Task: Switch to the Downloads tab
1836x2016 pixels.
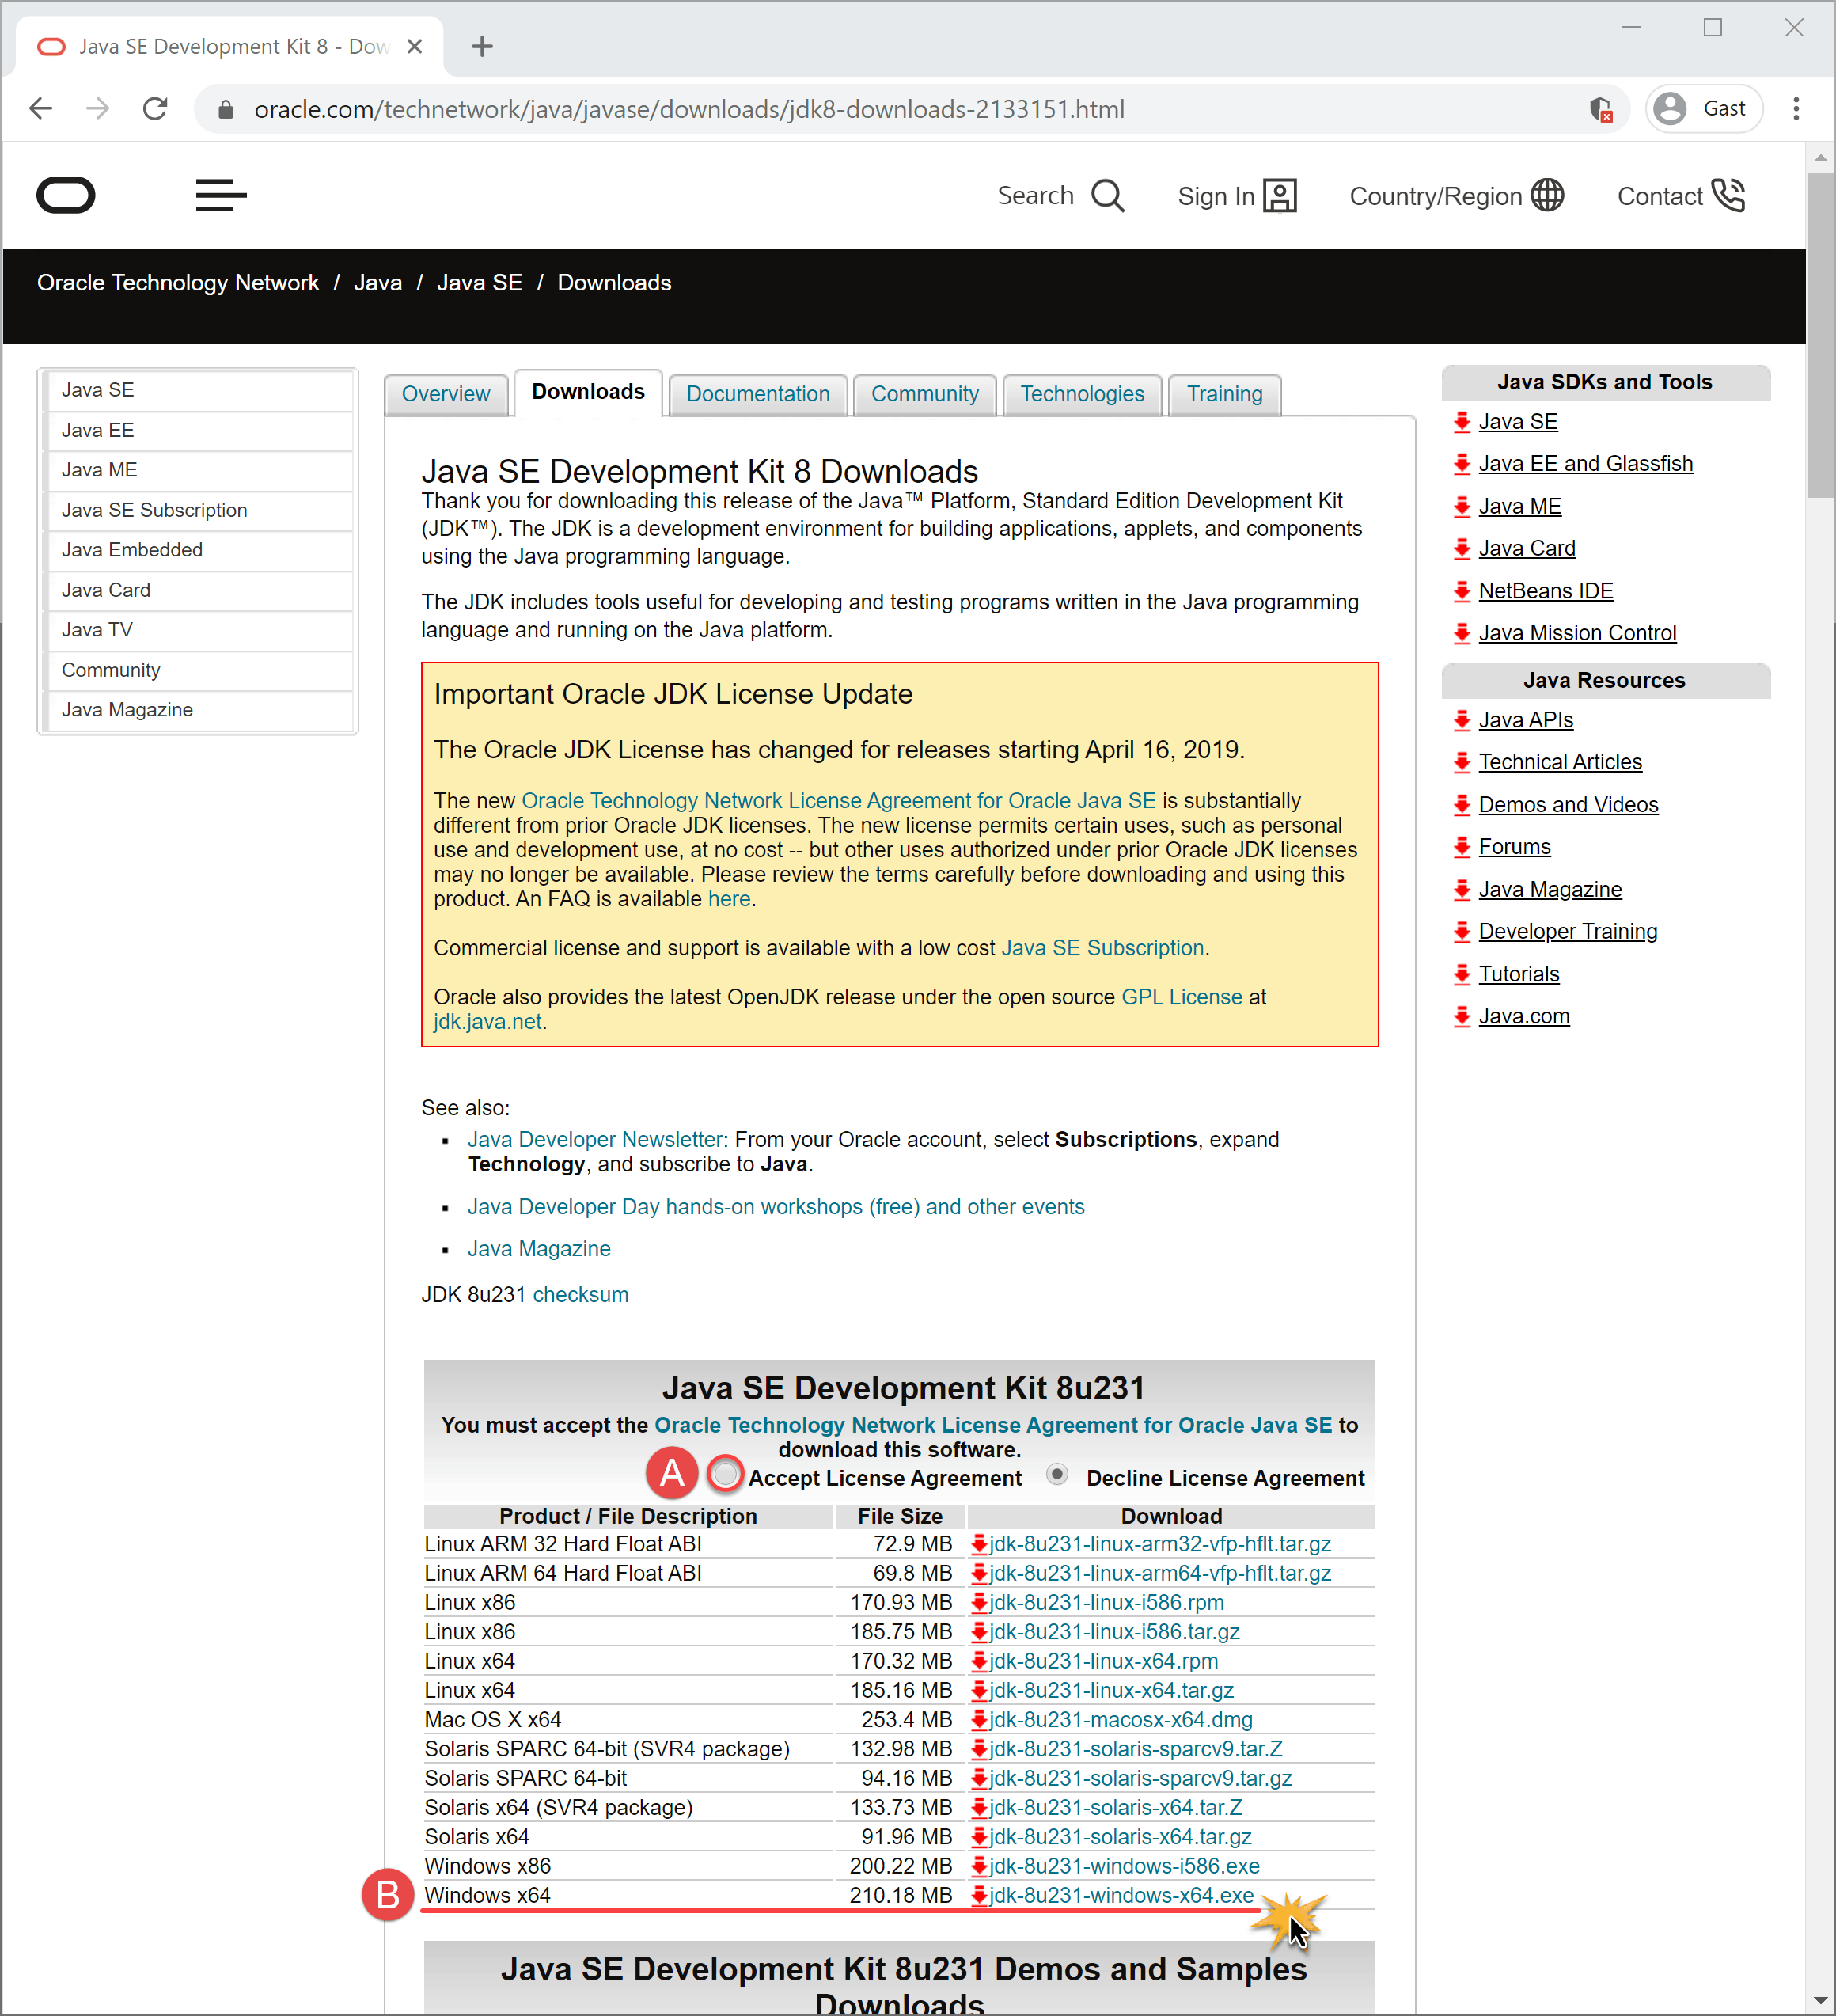Action: click(x=588, y=392)
